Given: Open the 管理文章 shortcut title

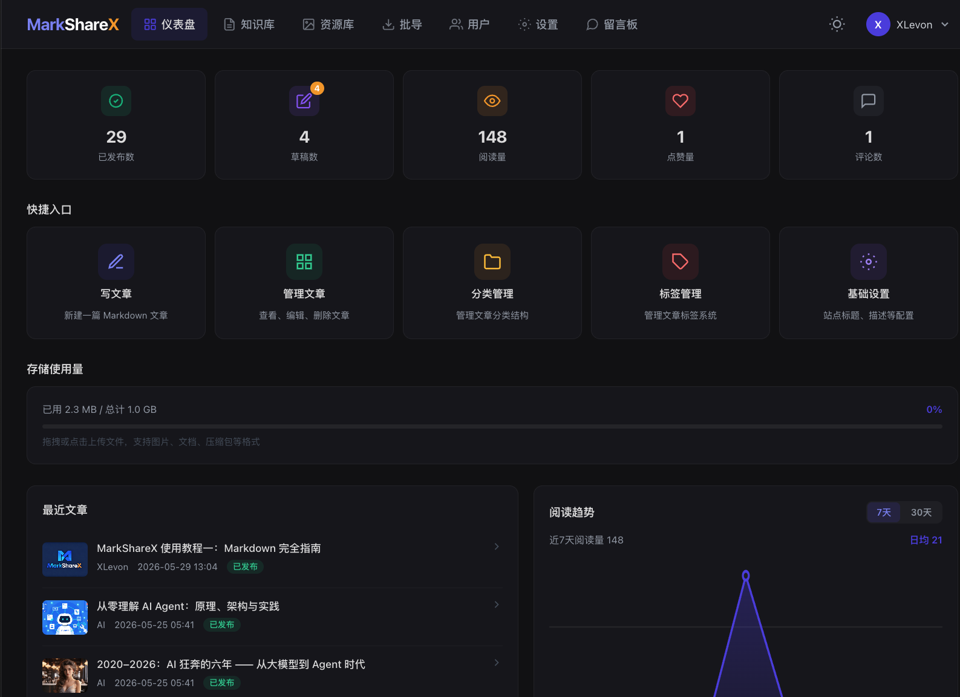Looking at the screenshot, I should click(x=304, y=294).
